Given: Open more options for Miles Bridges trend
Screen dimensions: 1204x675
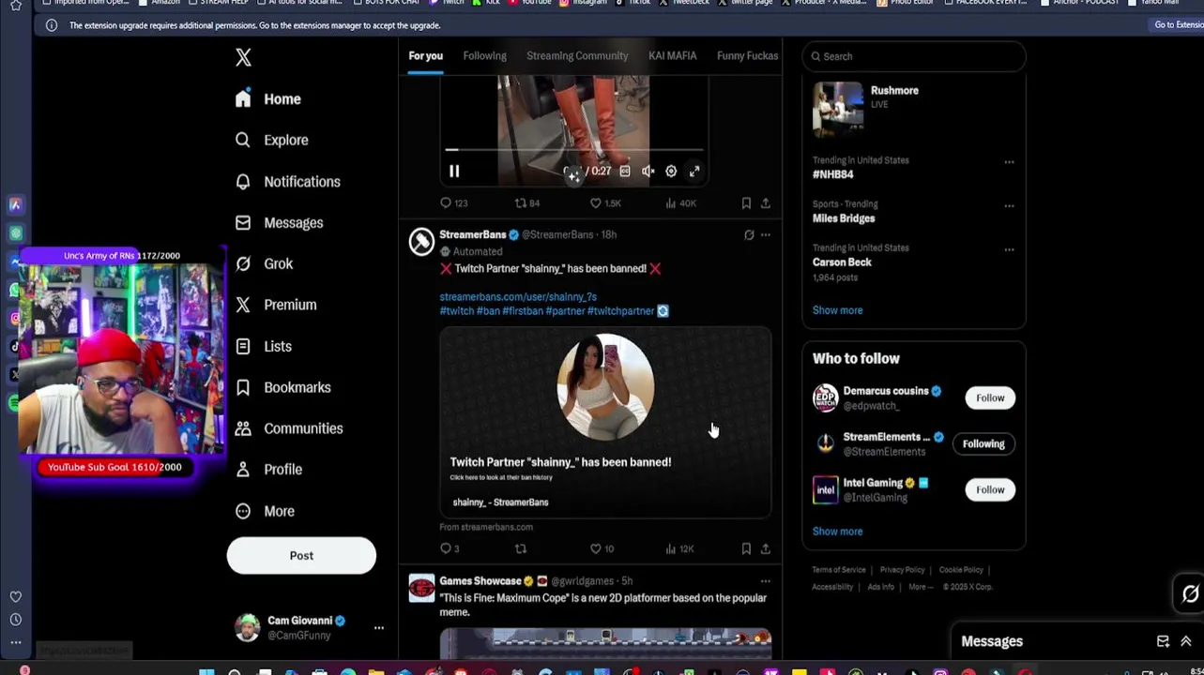Looking at the screenshot, I should click(x=1009, y=206).
